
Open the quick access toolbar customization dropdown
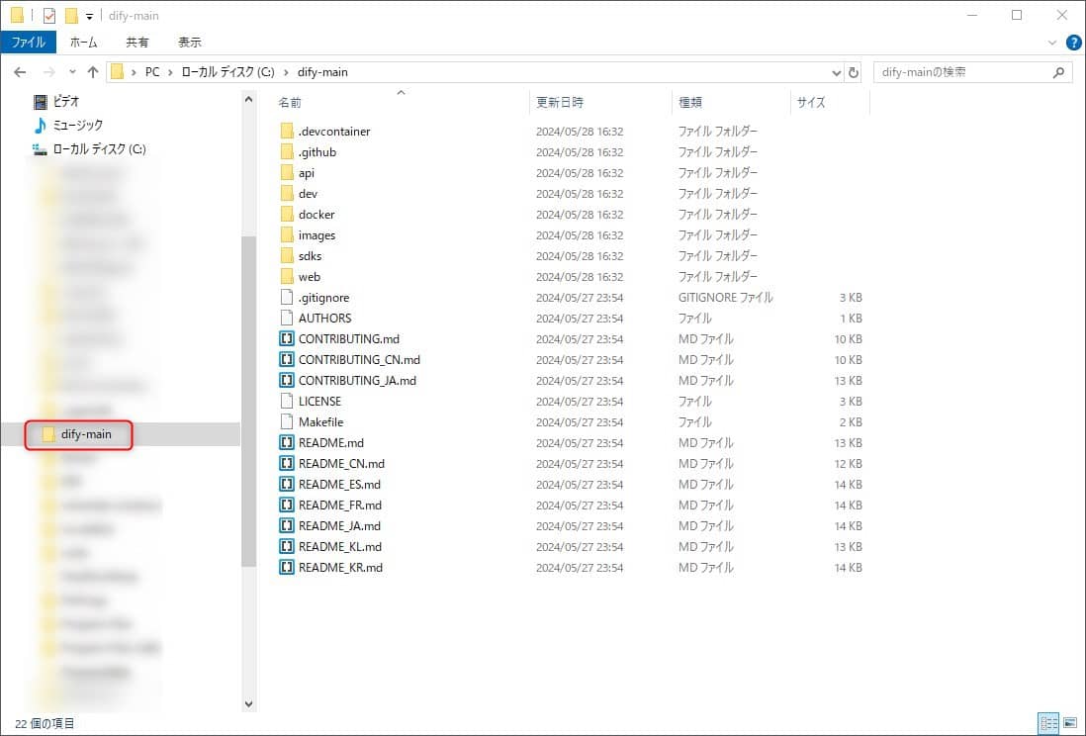[x=89, y=15]
